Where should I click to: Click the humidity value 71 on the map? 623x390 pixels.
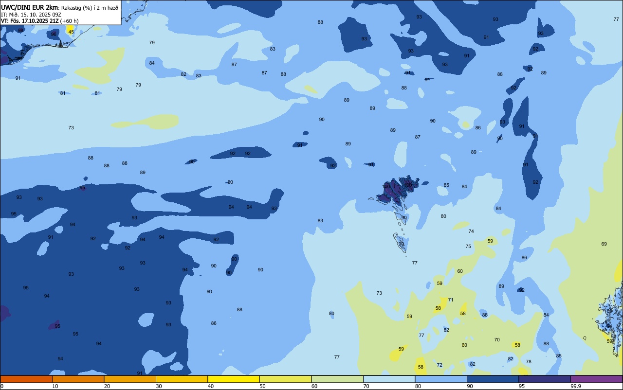[x=451, y=300]
